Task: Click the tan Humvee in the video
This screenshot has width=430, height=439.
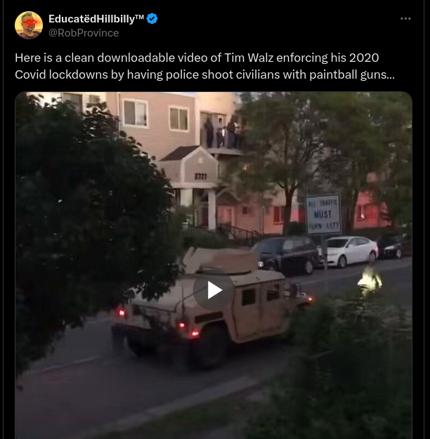Action: [x=213, y=303]
